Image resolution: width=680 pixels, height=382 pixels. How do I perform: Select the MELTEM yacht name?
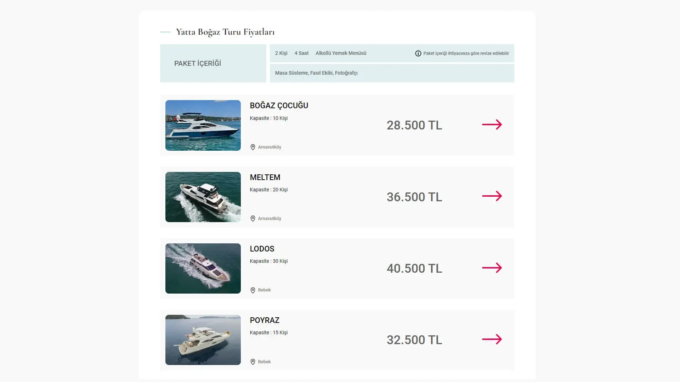pos(265,177)
